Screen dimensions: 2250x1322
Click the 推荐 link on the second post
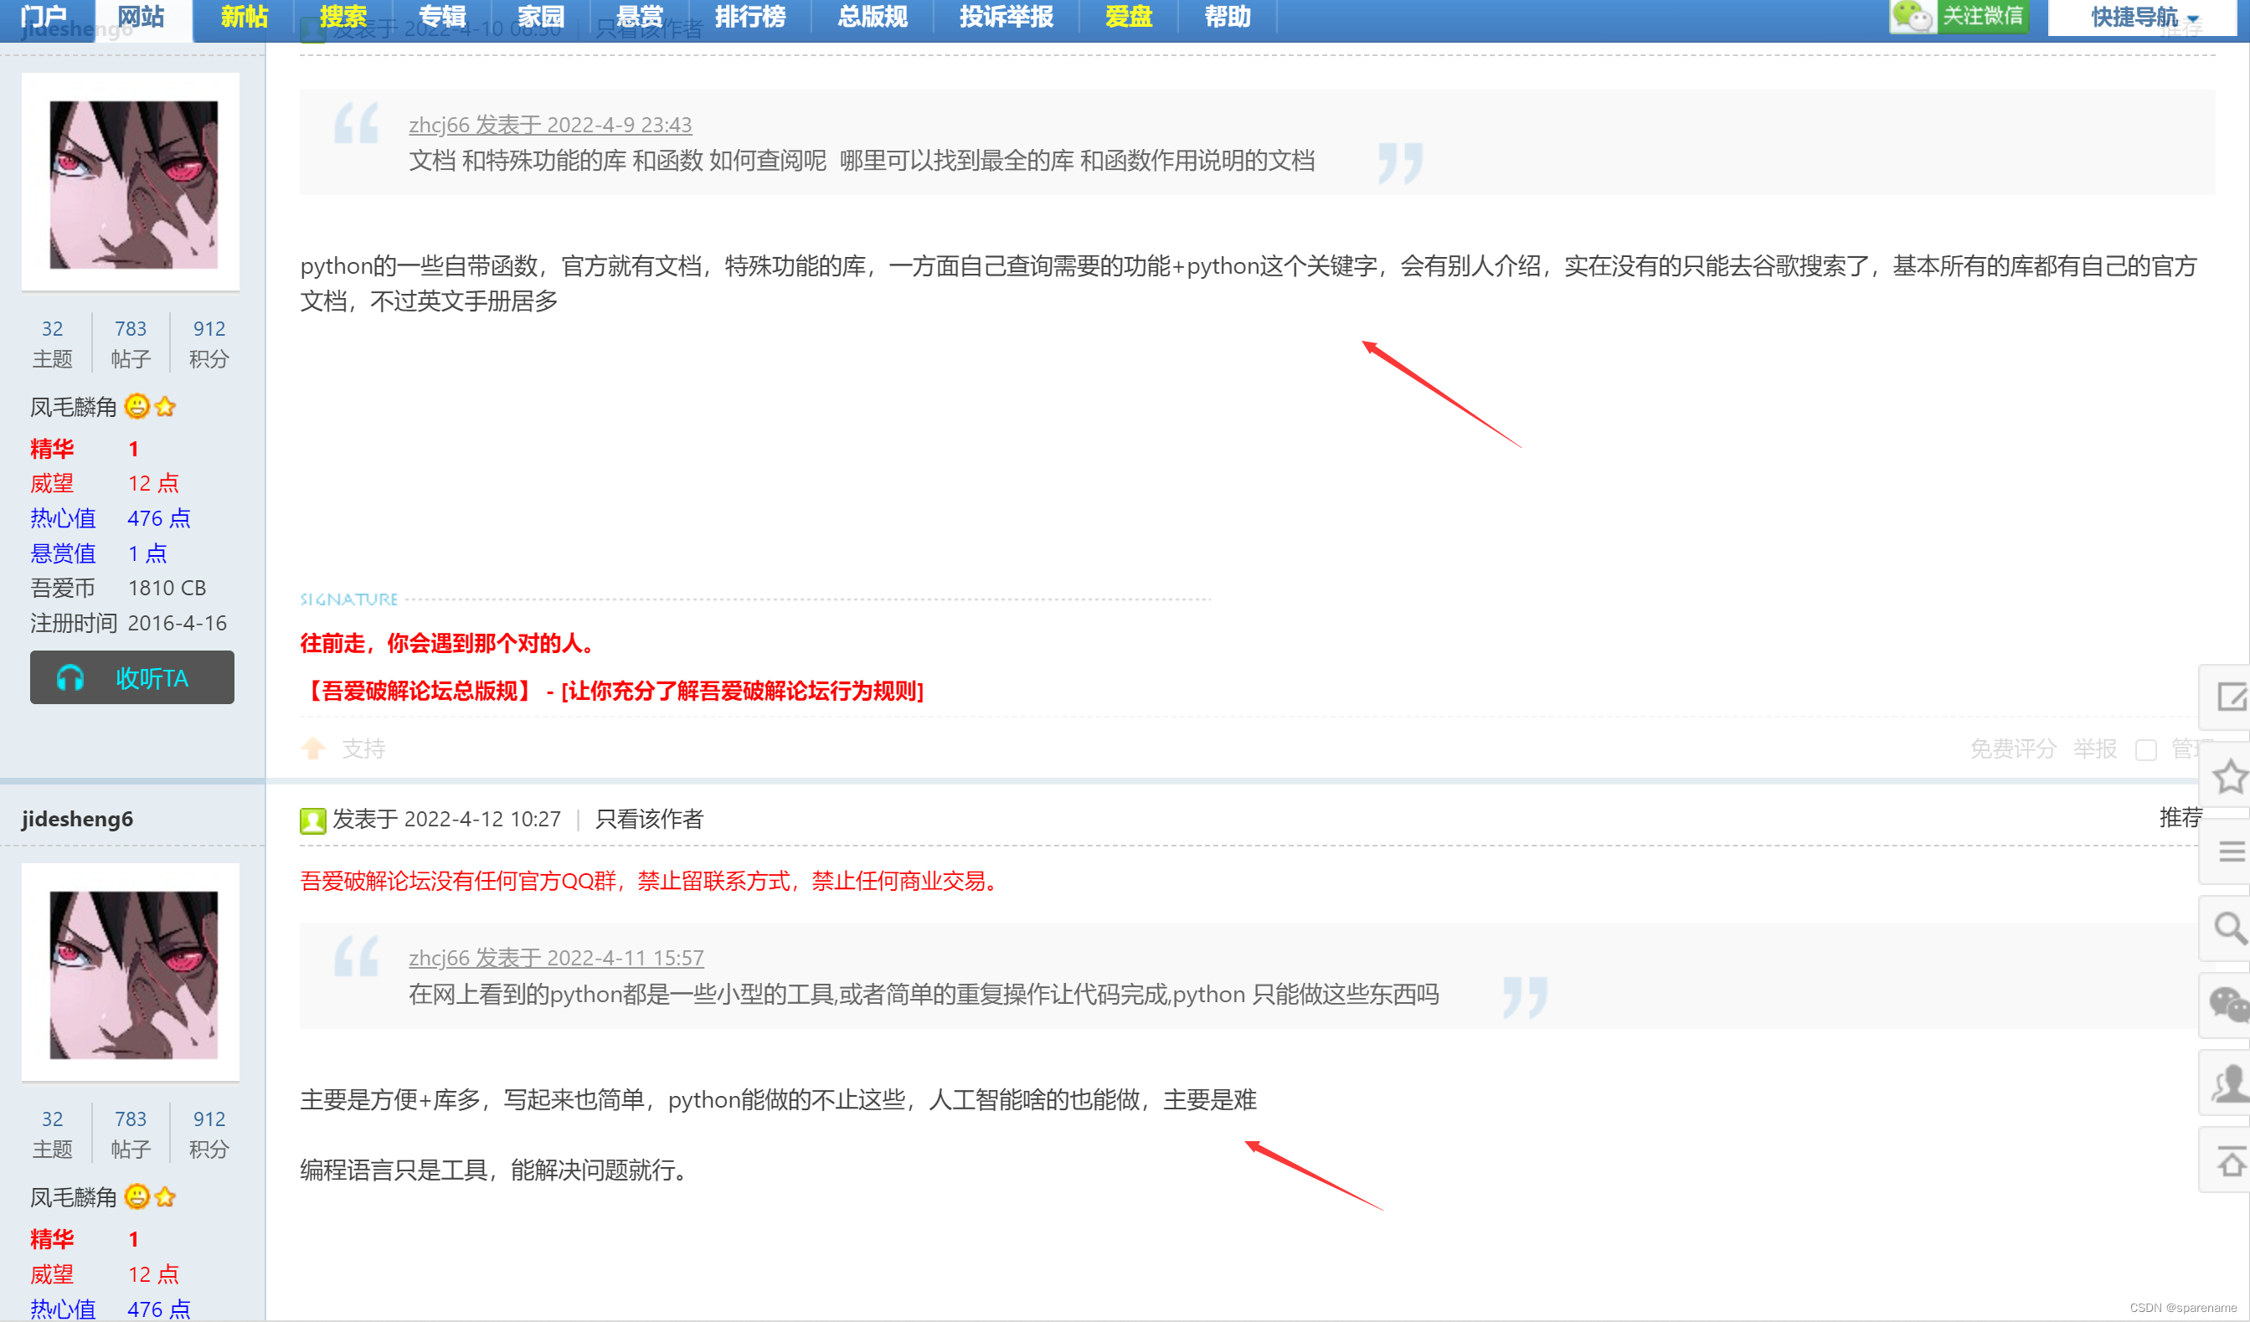(x=2180, y=817)
